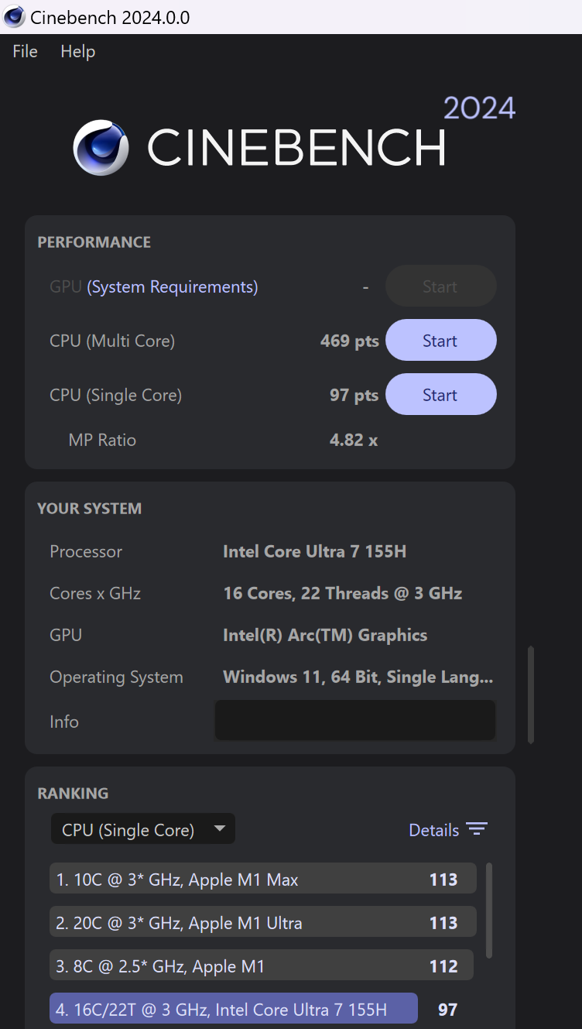Click the dropdown arrow beside CPU (Single Core)
Screen dimensions: 582x1029
click(x=219, y=828)
